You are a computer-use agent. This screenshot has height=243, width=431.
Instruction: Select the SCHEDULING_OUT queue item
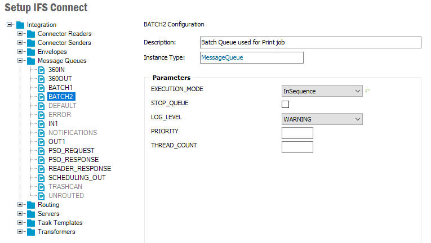point(77,178)
